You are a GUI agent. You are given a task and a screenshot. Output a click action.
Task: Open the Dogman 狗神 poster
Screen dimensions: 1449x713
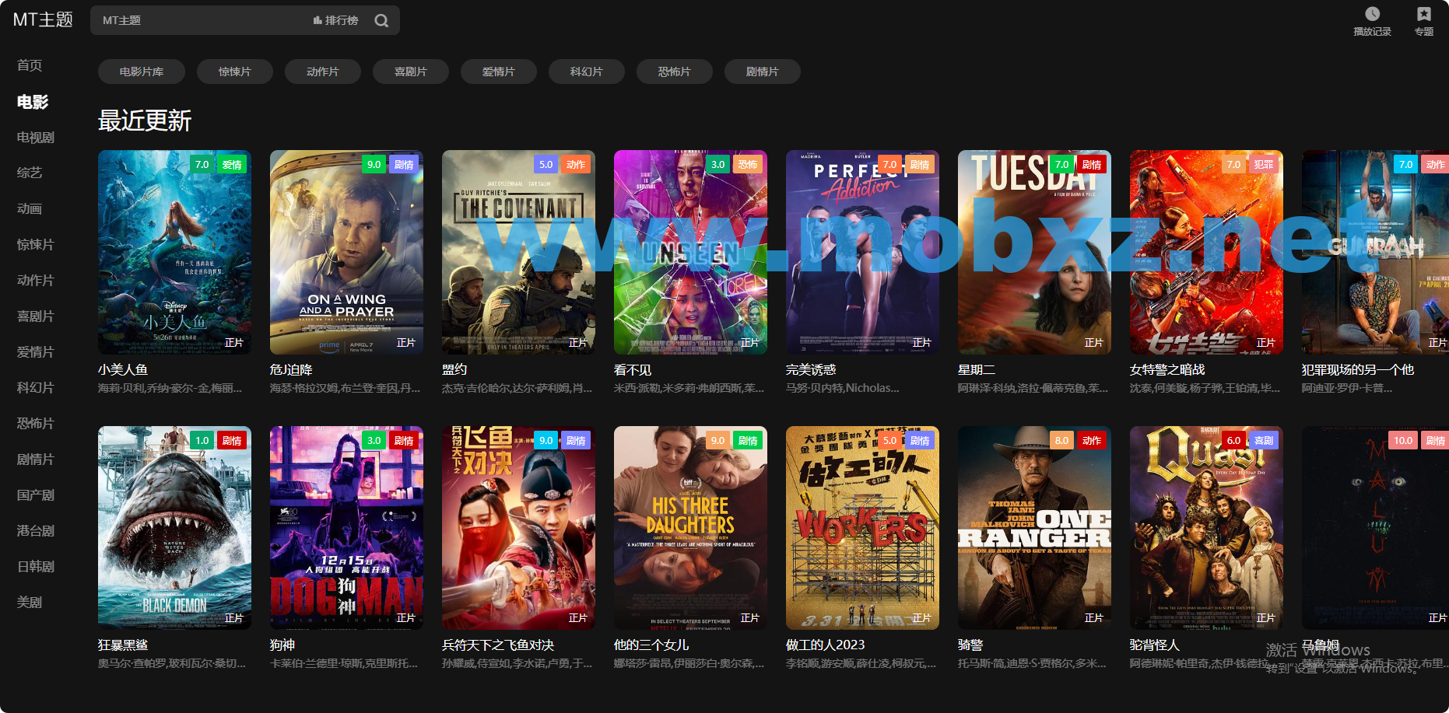[x=346, y=527]
